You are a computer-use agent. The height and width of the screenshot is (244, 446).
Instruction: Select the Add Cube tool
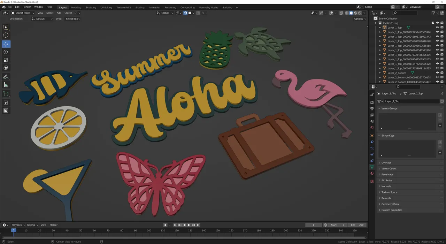[6, 94]
